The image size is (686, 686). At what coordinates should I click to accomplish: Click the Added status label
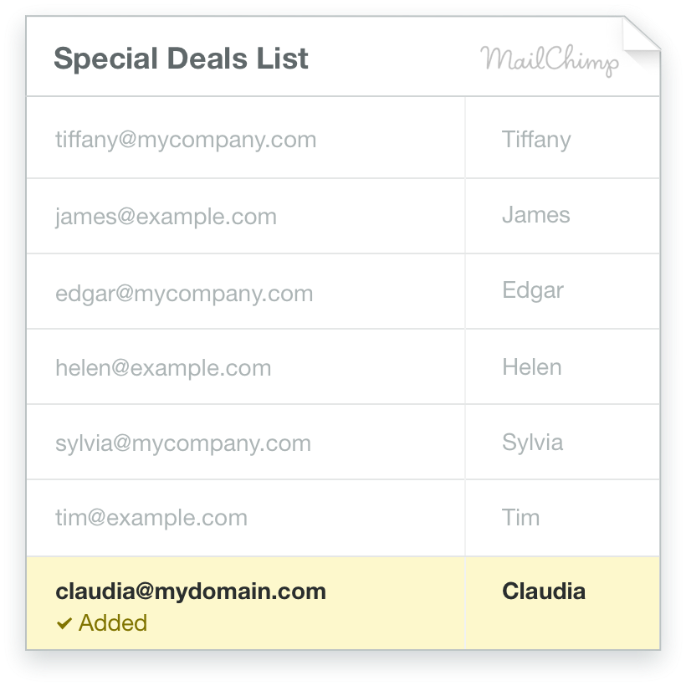113,623
